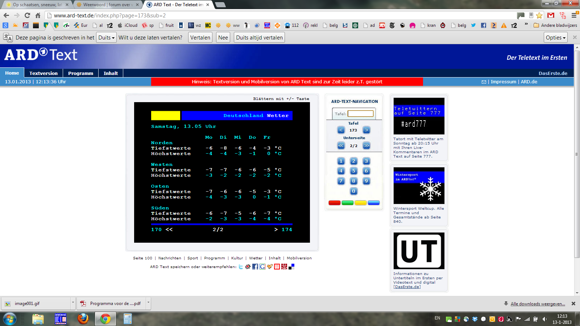Tap digit 0 on the teletext keypad

coord(354,191)
